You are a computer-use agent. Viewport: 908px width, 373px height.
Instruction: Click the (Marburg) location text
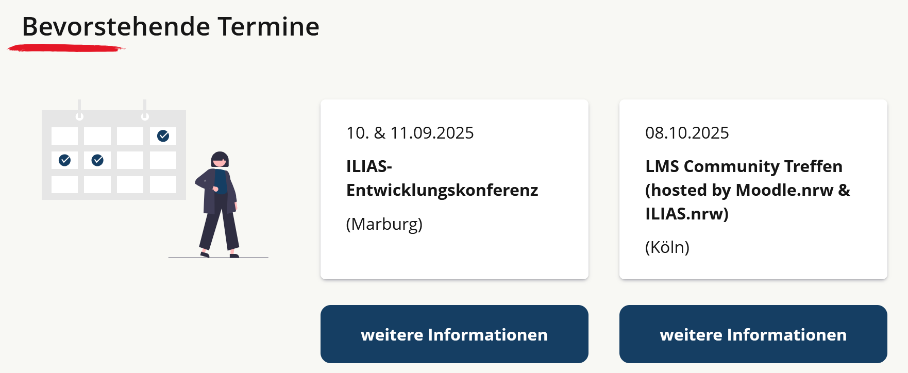coord(384,224)
